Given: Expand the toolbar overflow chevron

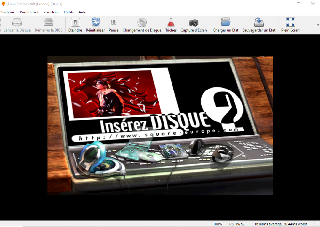Looking at the screenshot, I should pos(318,25).
